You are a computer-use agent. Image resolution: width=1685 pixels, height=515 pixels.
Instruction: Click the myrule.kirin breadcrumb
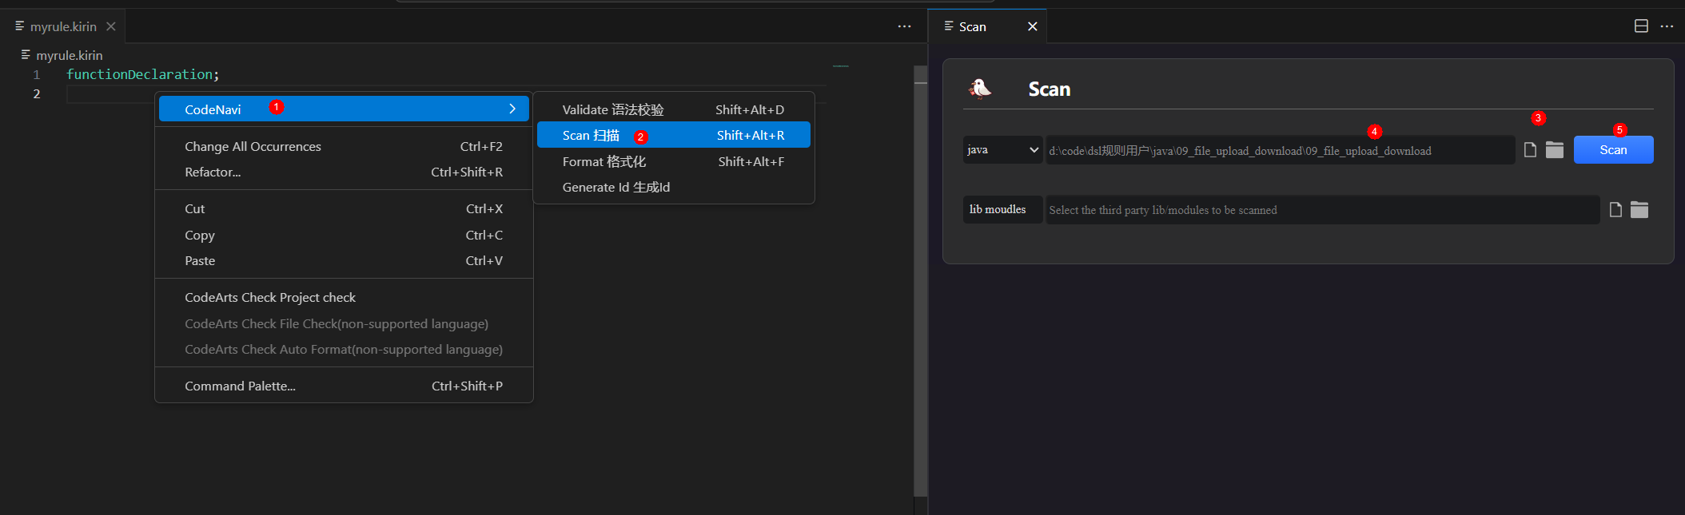70,55
